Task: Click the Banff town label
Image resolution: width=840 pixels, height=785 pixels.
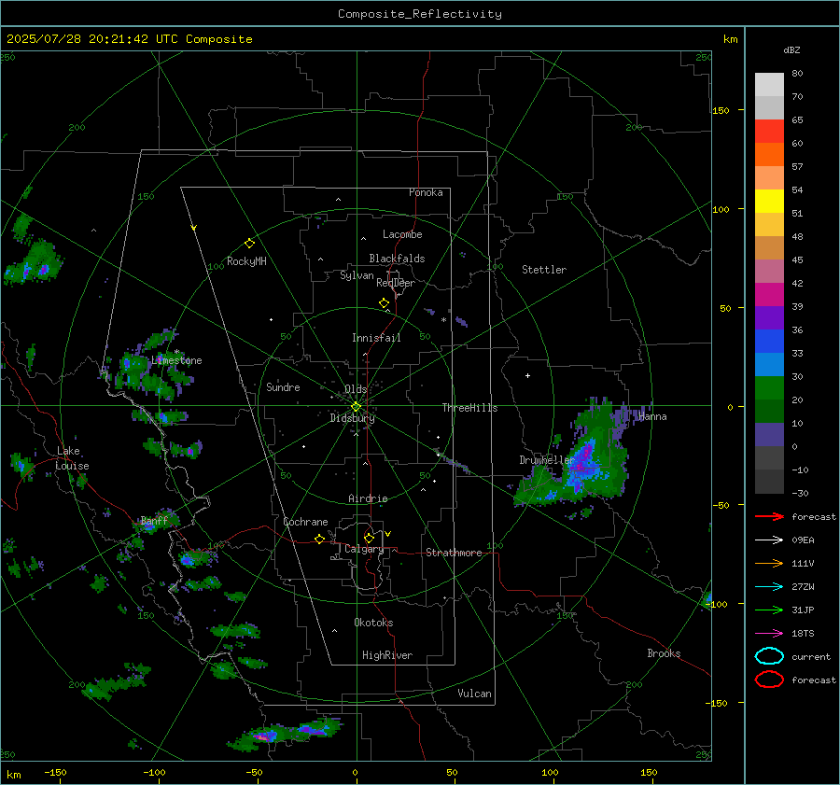Action: click(154, 521)
